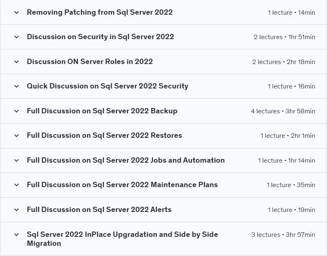Click the 1 lecture 35min label
327x256 pixels.
[x=291, y=185]
